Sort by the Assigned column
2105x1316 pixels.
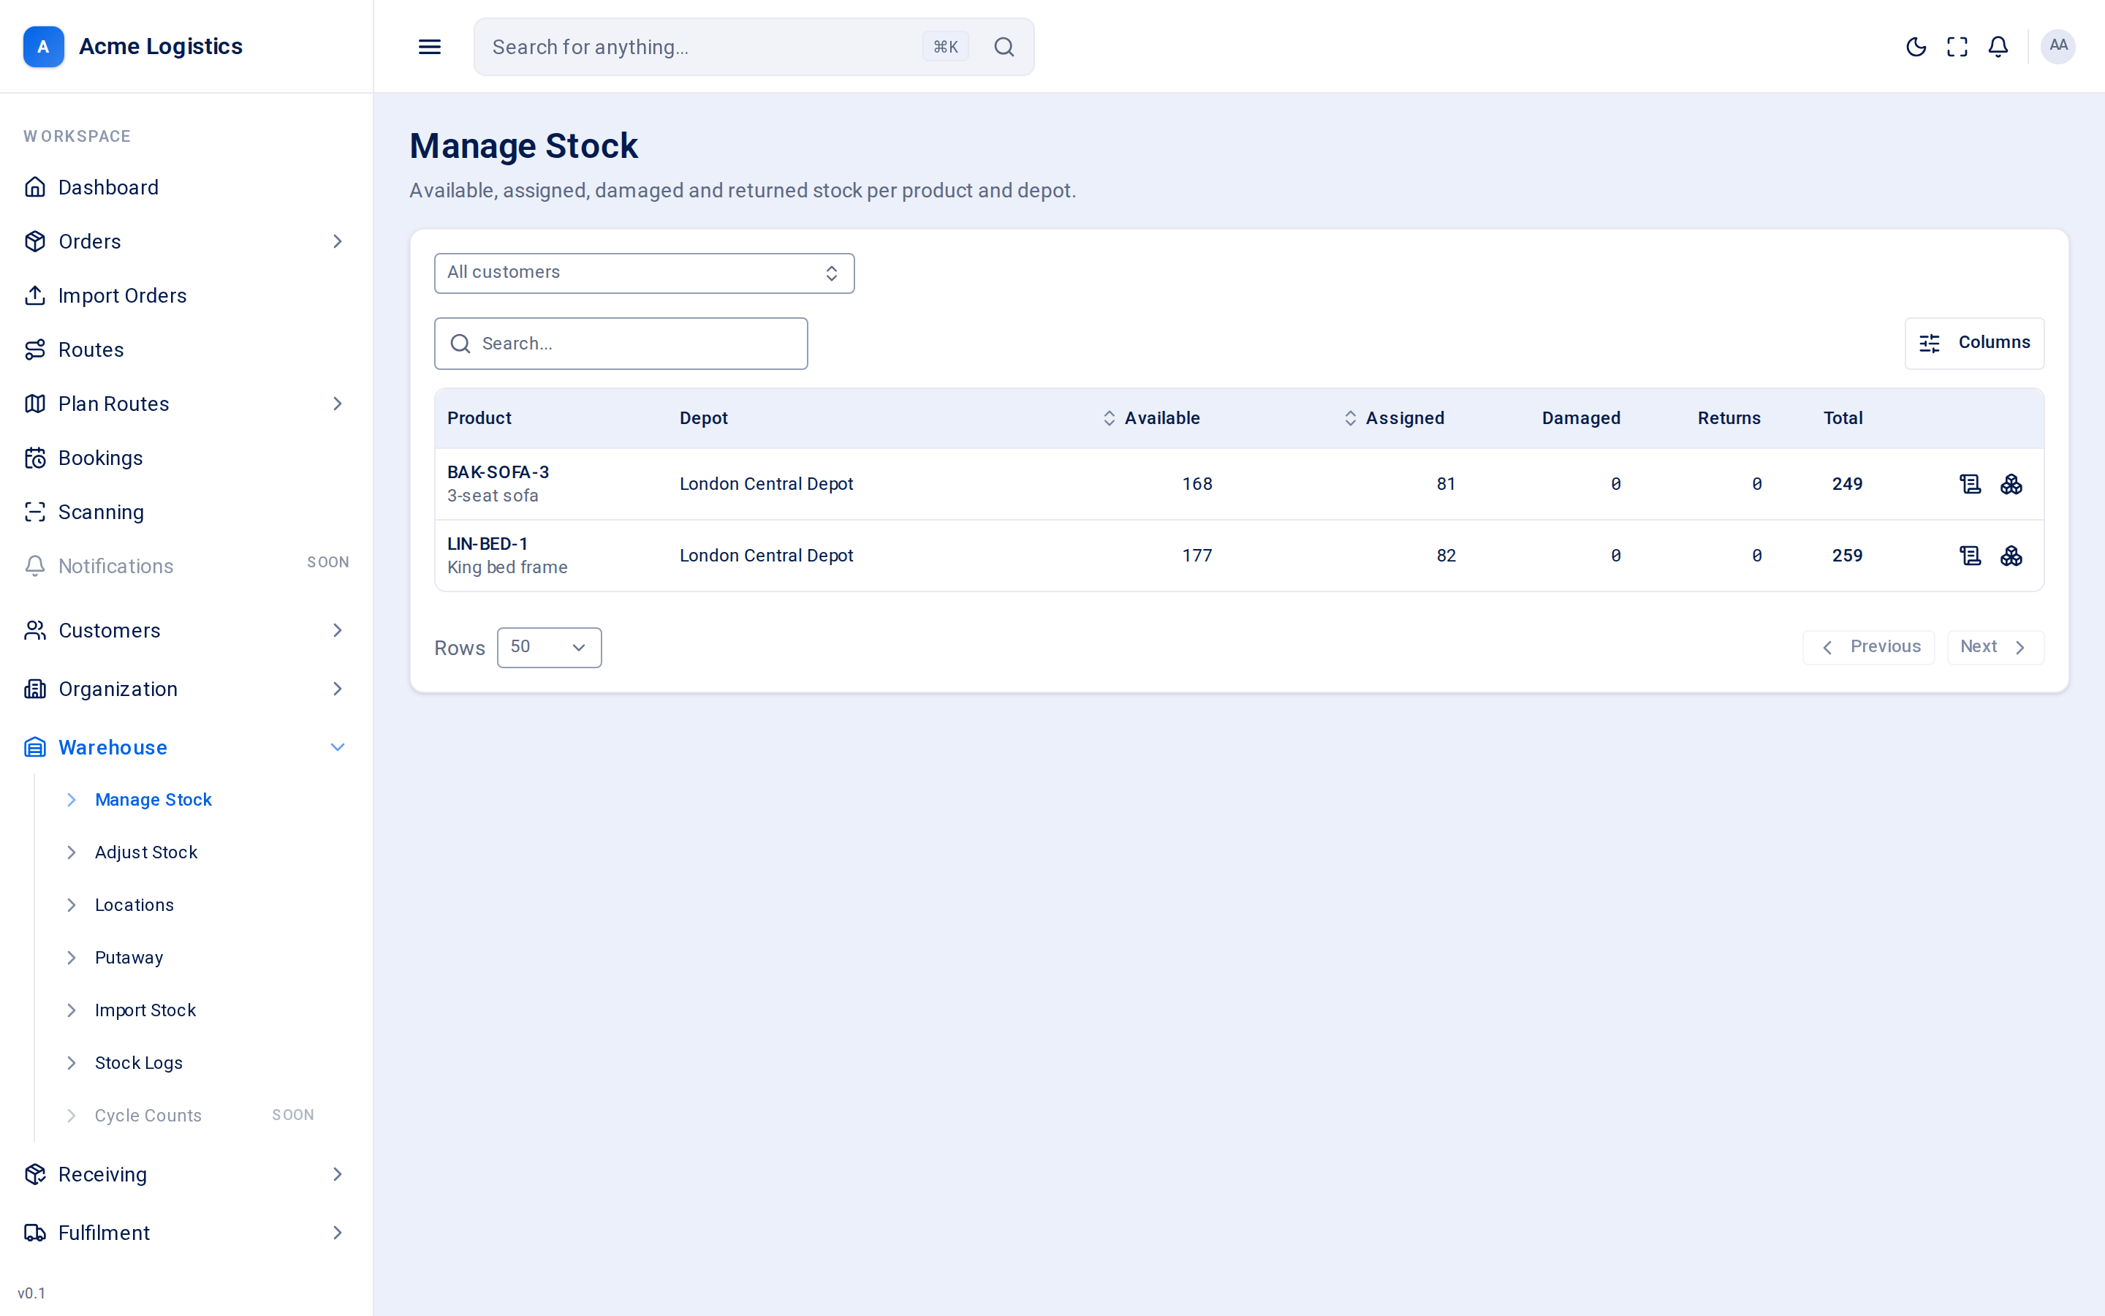tap(1394, 417)
